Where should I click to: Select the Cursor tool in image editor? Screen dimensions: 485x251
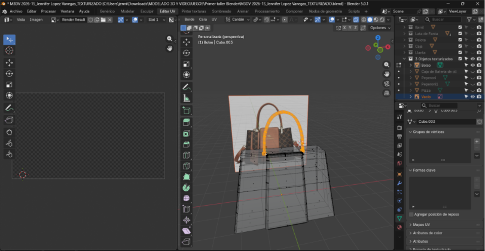[x=9, y=51]
